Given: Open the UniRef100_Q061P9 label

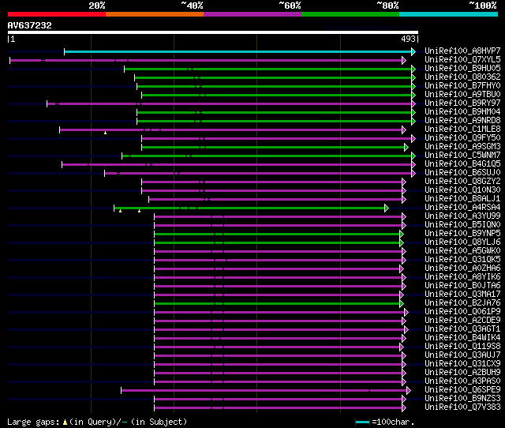Looking at the screenshot, I should (462, 312).
